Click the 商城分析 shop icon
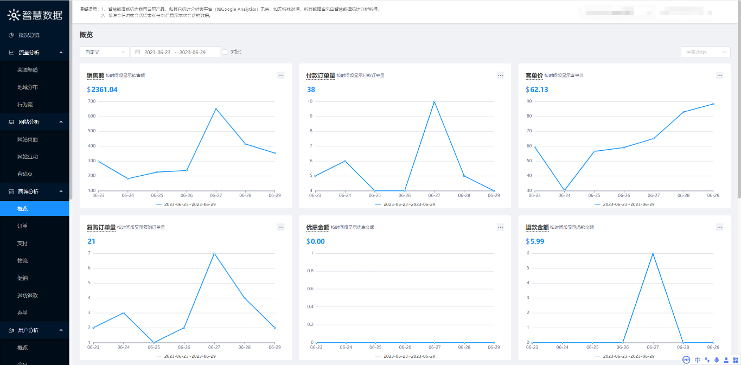This screenshot has width=741, height=365. point(11,191)
